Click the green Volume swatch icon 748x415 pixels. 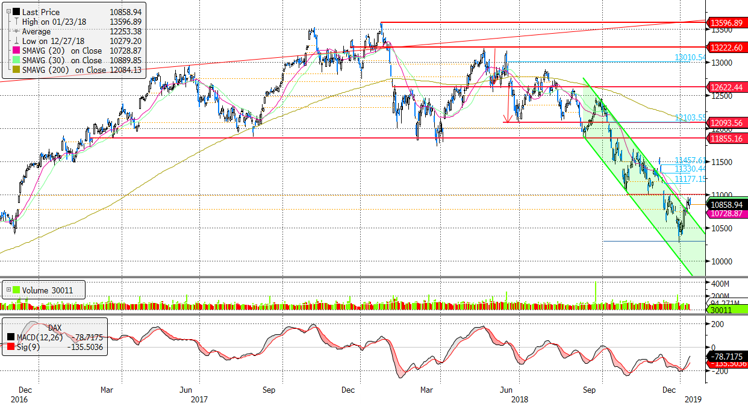16,290
